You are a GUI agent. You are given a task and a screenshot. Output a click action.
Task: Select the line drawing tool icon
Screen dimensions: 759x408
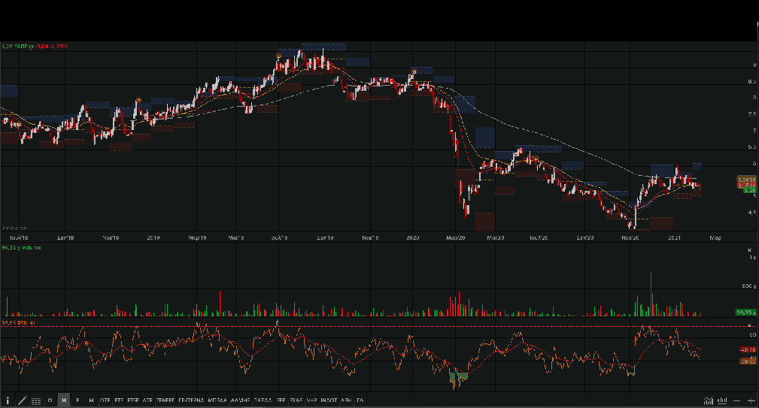(22, 400)
